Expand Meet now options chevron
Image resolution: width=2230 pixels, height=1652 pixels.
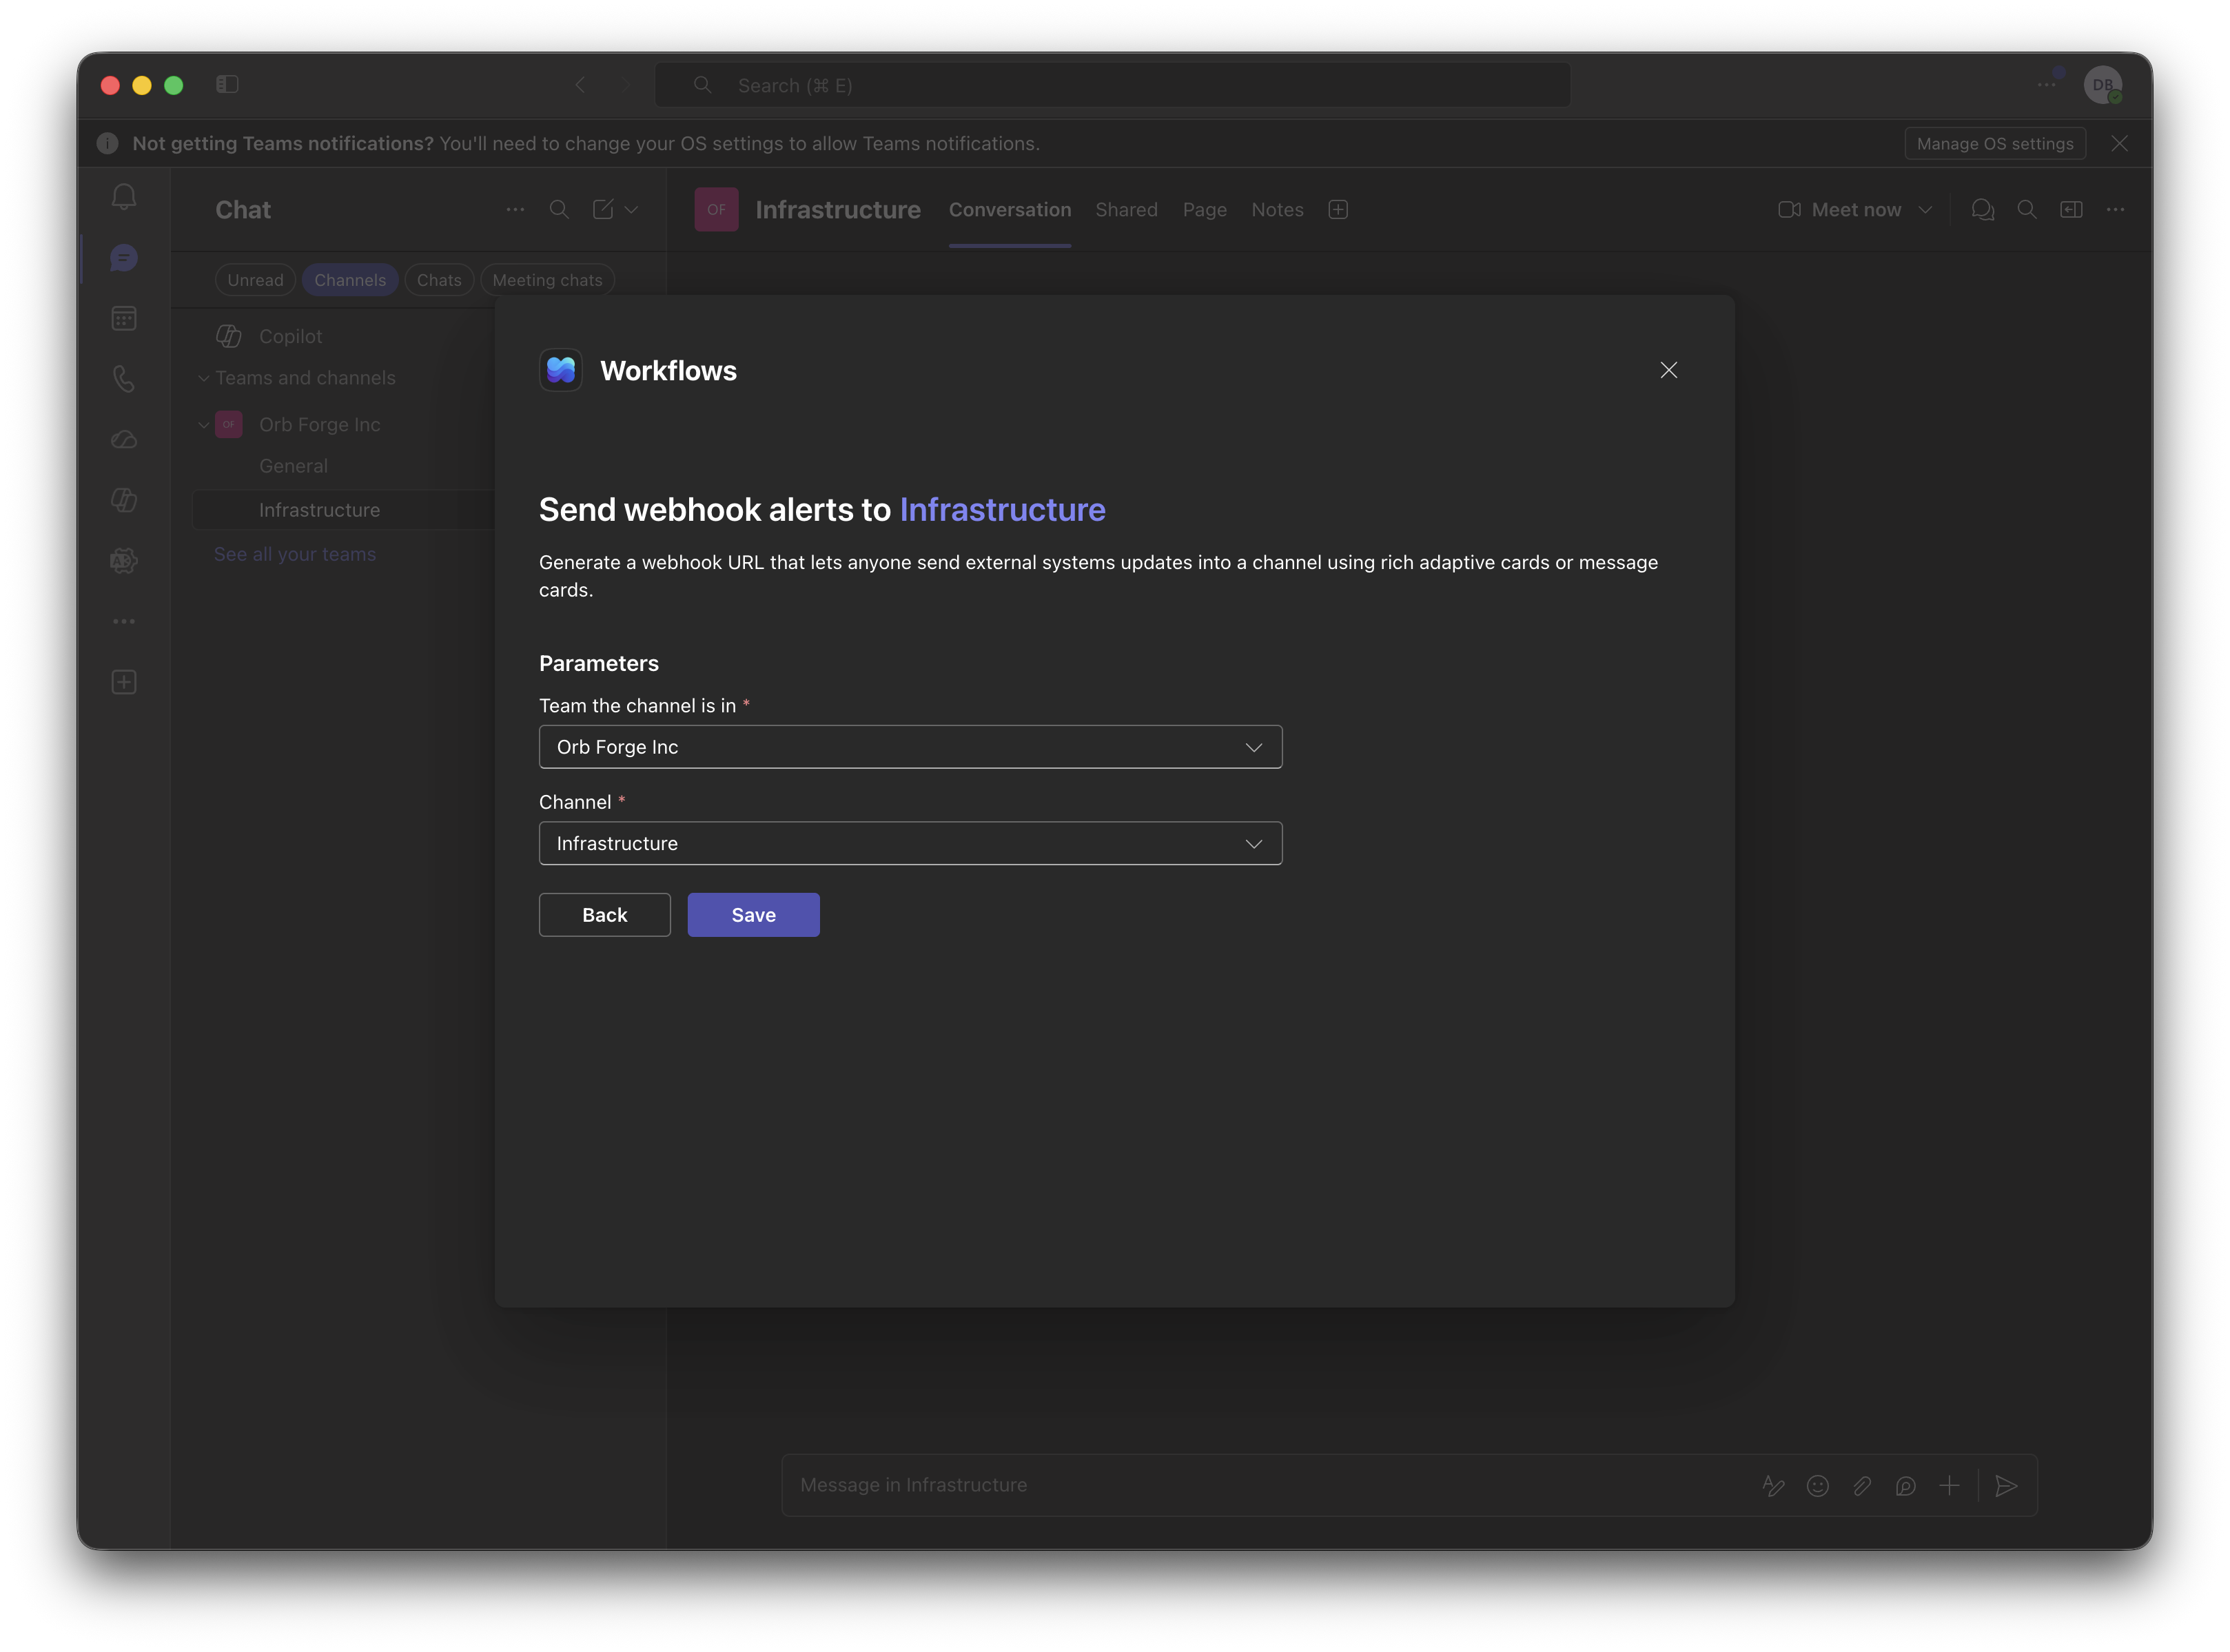tap(1925, 210)
